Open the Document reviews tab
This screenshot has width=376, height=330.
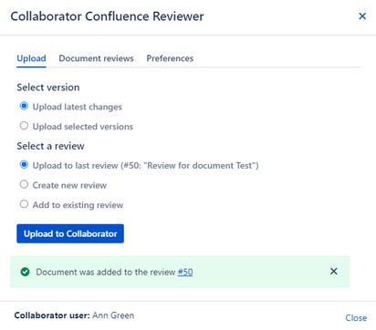pos(96,58)
